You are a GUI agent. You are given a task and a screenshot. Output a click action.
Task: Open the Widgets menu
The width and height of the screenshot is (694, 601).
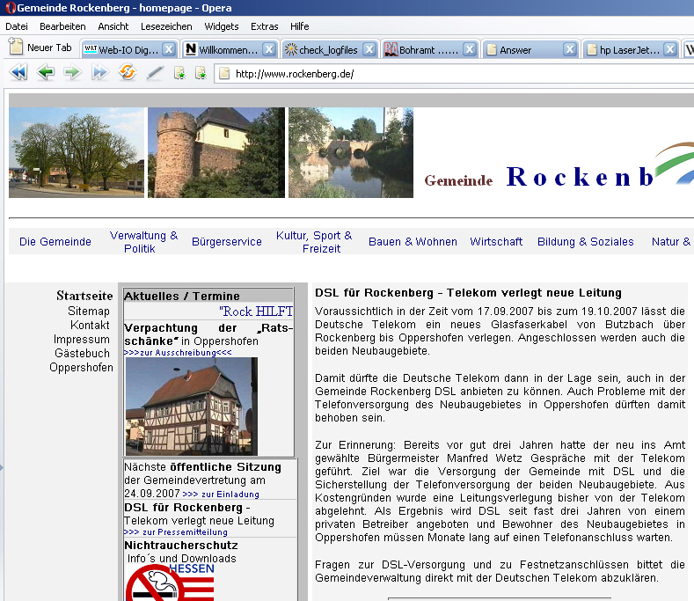pyautogui.click(x=221, y=26)
